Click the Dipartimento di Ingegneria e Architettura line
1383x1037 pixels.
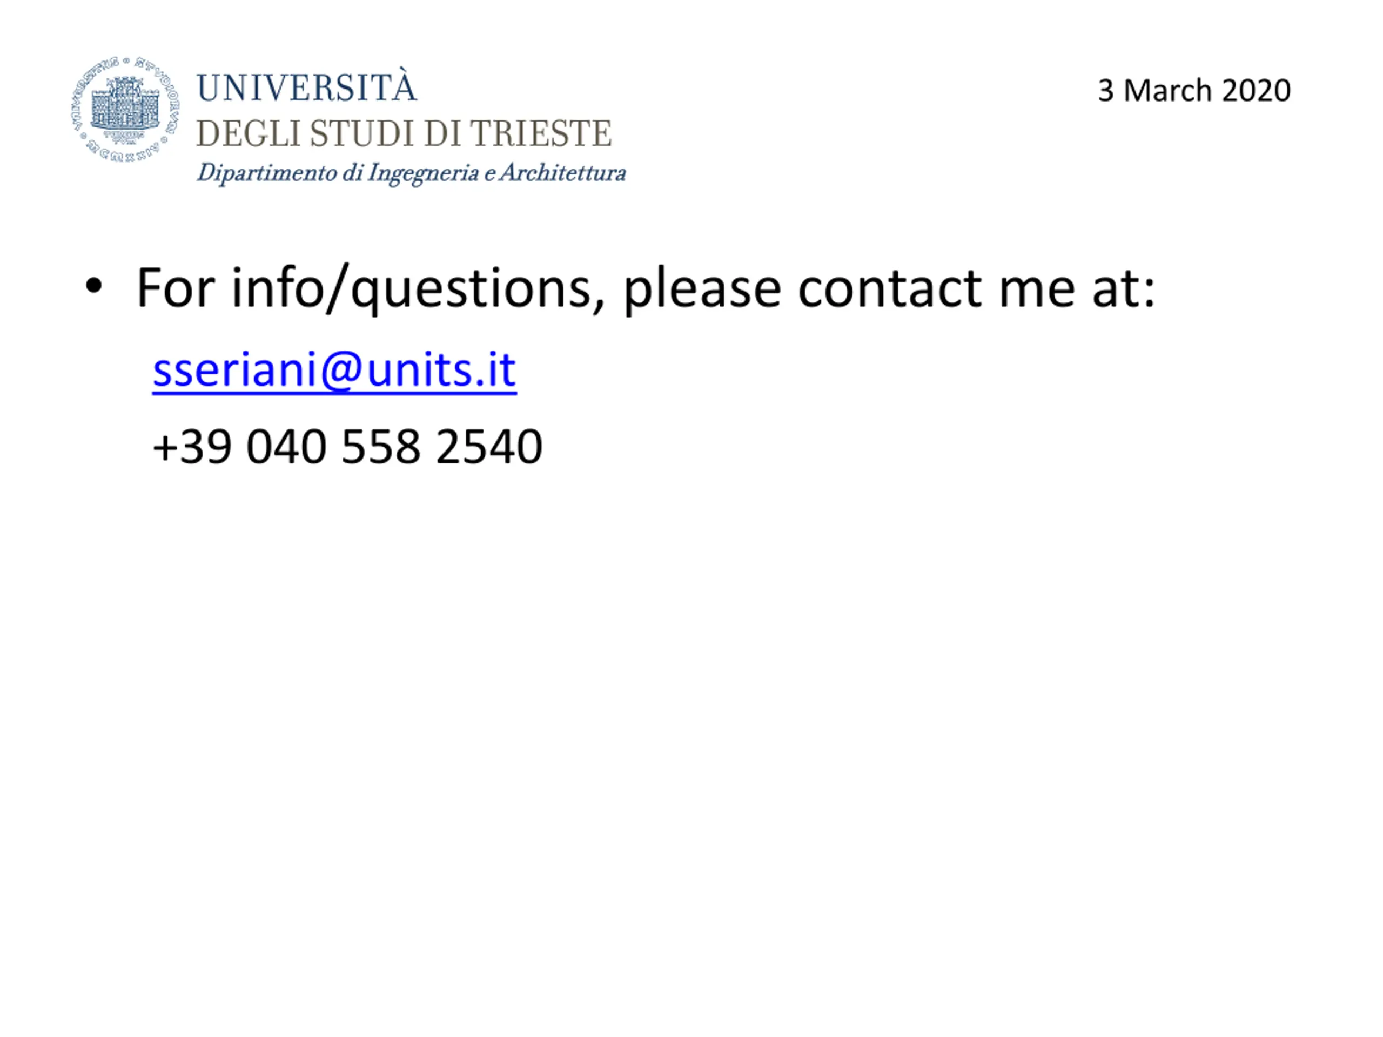click(412, 173)
